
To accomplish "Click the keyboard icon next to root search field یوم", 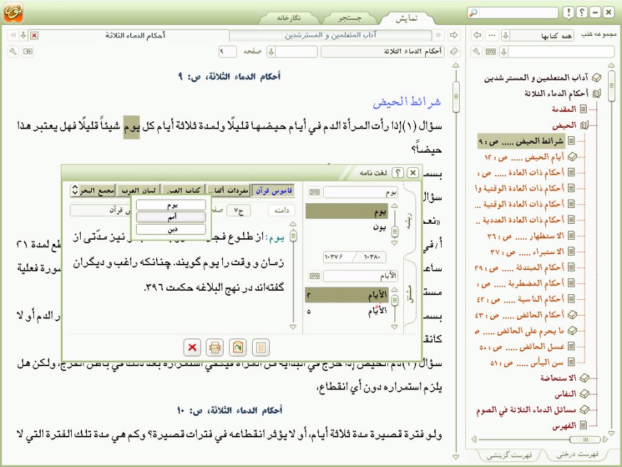I will 315,193.
